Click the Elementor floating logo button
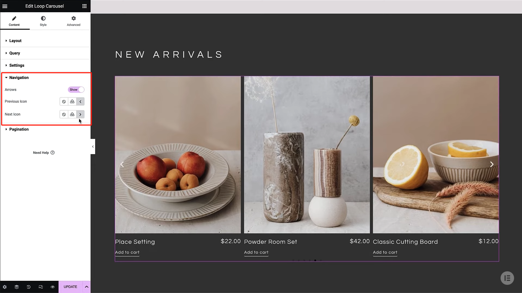 click(x=507, y=278)
